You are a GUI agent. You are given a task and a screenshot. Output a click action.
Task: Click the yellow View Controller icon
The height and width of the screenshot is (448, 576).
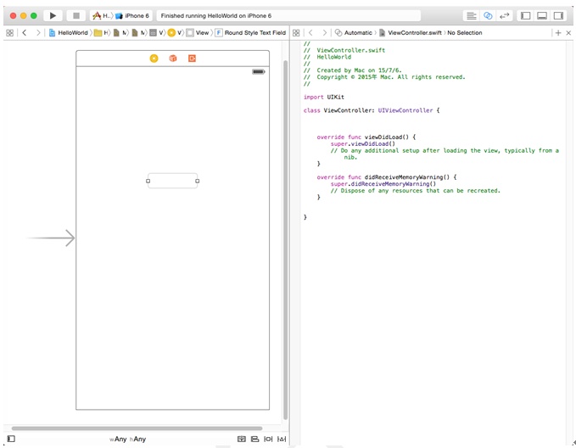point(154,58)
